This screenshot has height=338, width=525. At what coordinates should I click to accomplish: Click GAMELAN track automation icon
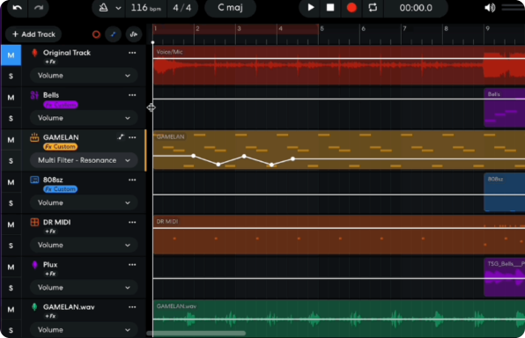[x=121, y=137]
